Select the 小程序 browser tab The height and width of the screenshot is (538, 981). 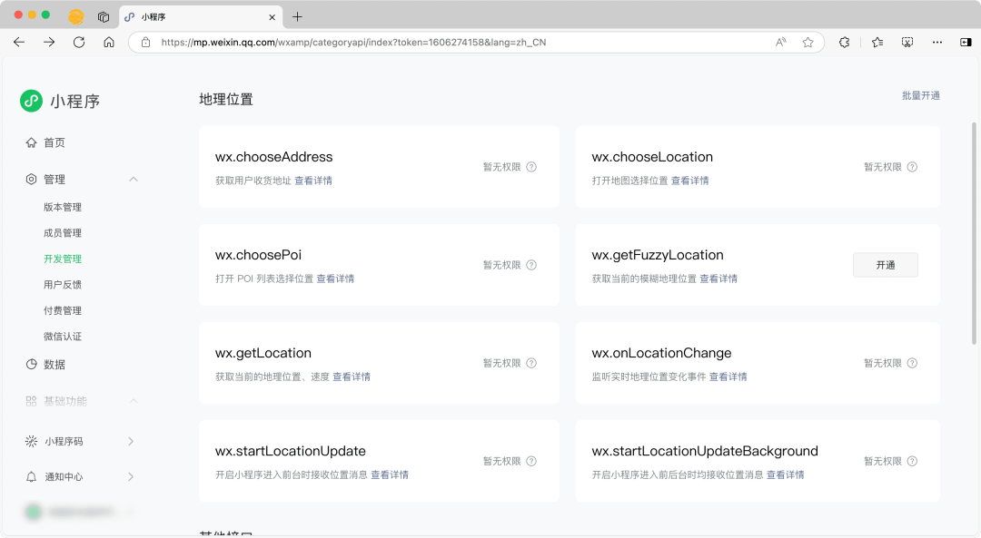point(200,17)
